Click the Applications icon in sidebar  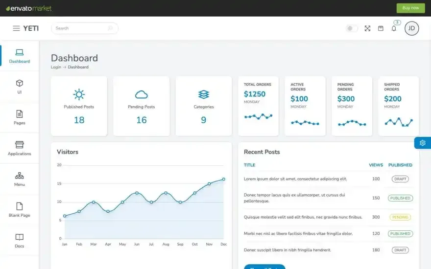coord(20,144)
